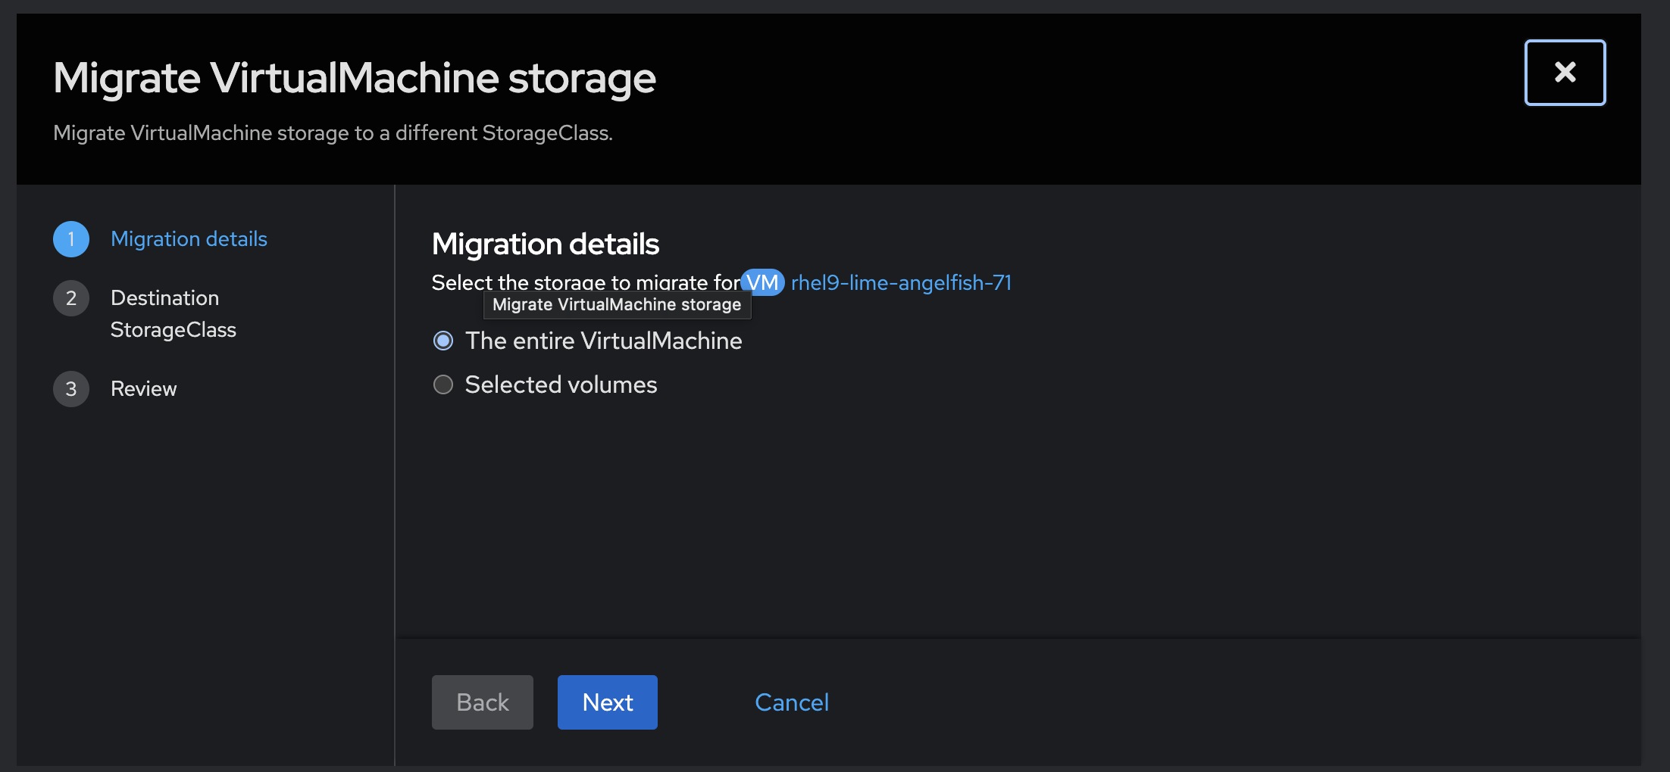Proceed with the Next button
The height and width of the screenshot is (772, 1670).
click(607, 702)
